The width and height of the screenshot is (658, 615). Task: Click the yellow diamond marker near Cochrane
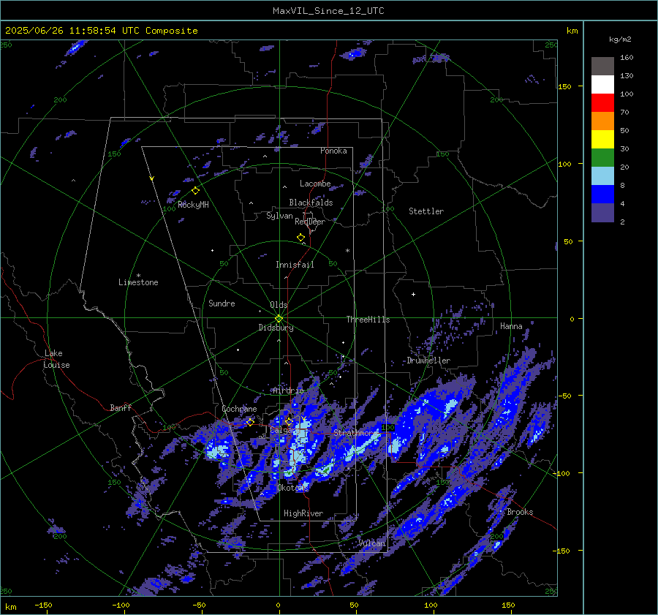point(250,422)
